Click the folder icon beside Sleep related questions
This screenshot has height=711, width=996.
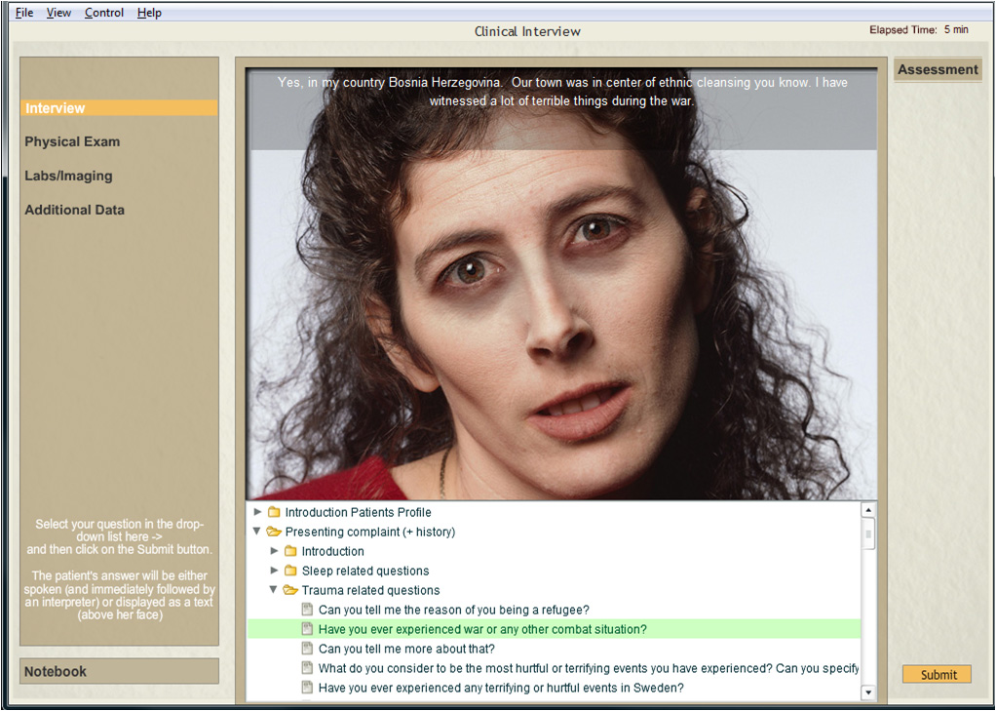click(x=290, y=571)
